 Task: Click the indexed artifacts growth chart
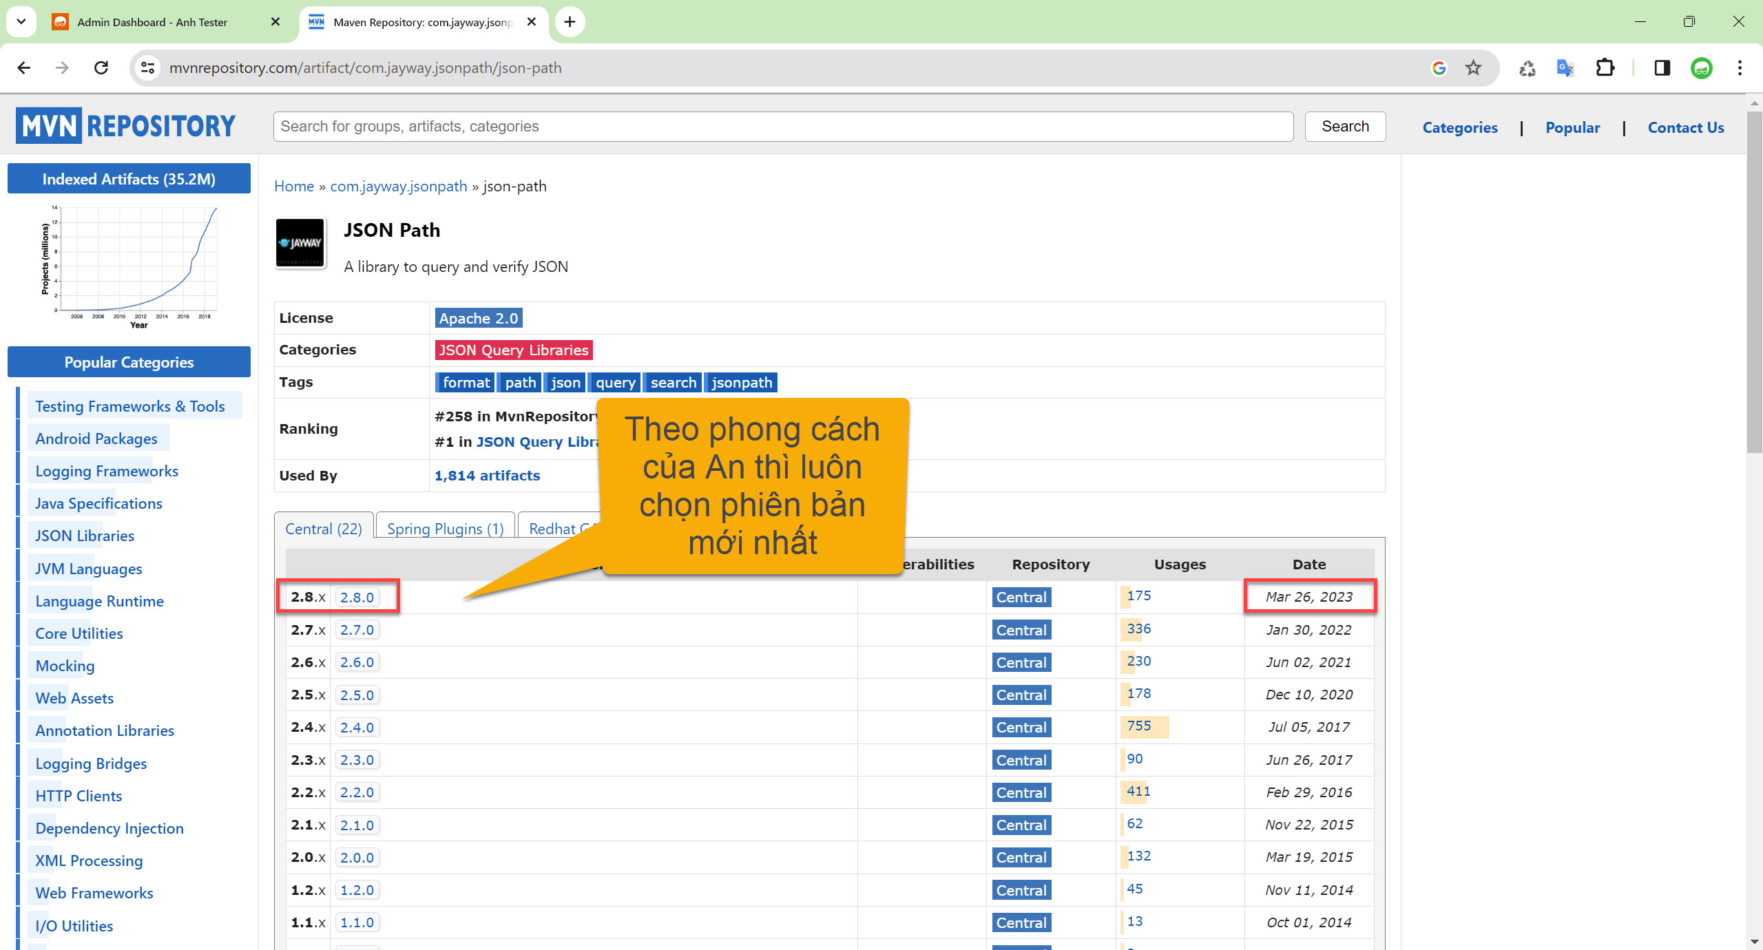(129, 267)
